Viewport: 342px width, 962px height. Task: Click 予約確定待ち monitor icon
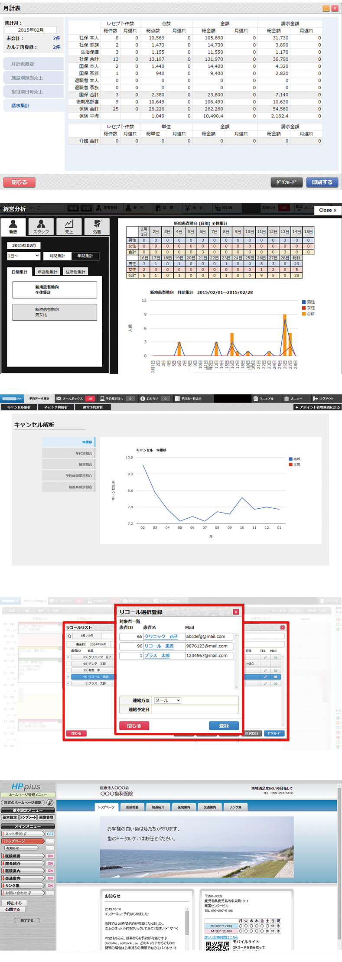coord(102,398)
